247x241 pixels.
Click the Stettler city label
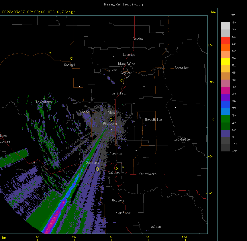pyautogui.click(x=182, y=68)
